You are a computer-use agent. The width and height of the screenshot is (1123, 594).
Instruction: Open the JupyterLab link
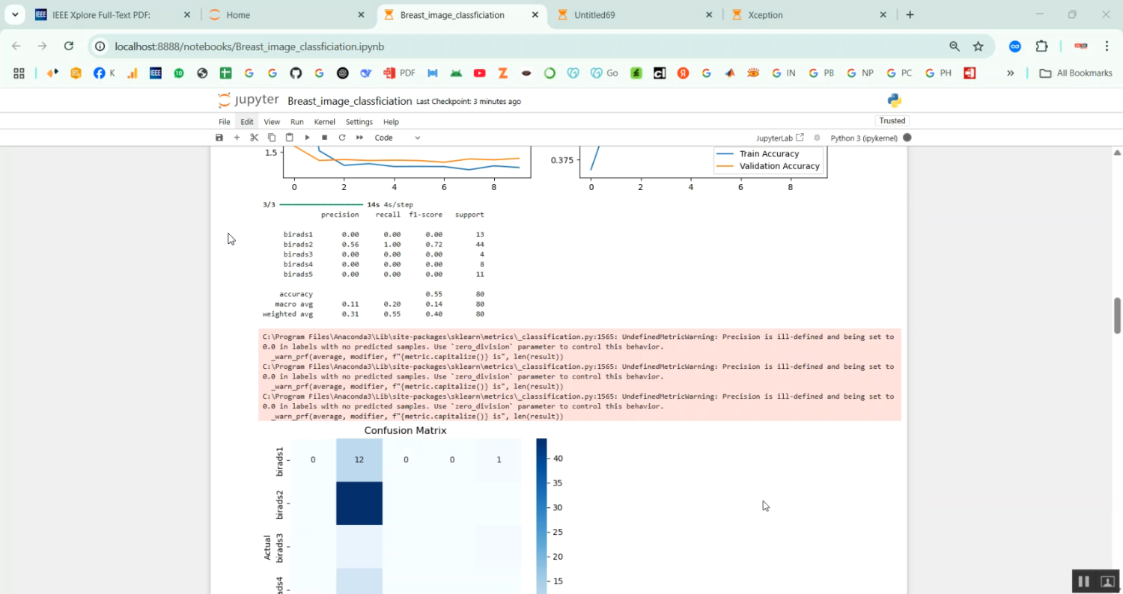pyautogui.click(x=779, y=138)
